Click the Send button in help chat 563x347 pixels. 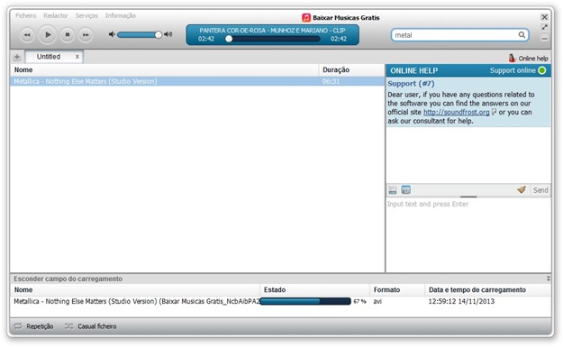coord(540,190)
